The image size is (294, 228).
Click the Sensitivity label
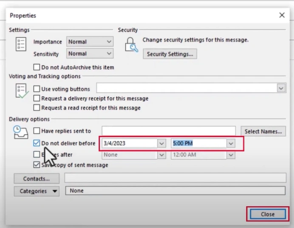[46, 54]
